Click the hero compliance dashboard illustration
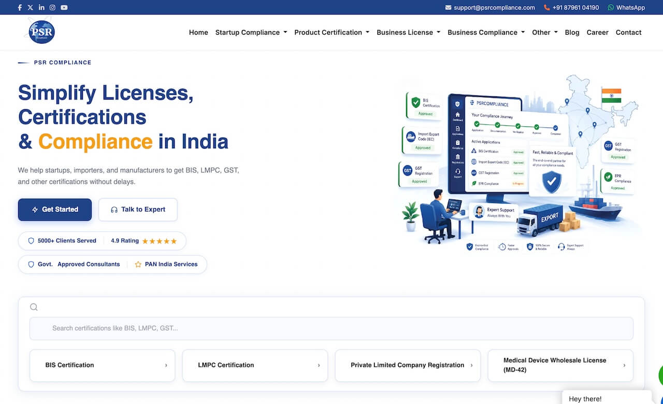Image resolution: width=663 pixels, height=404 pixels. pyautogui.click(x=521, y=163)
